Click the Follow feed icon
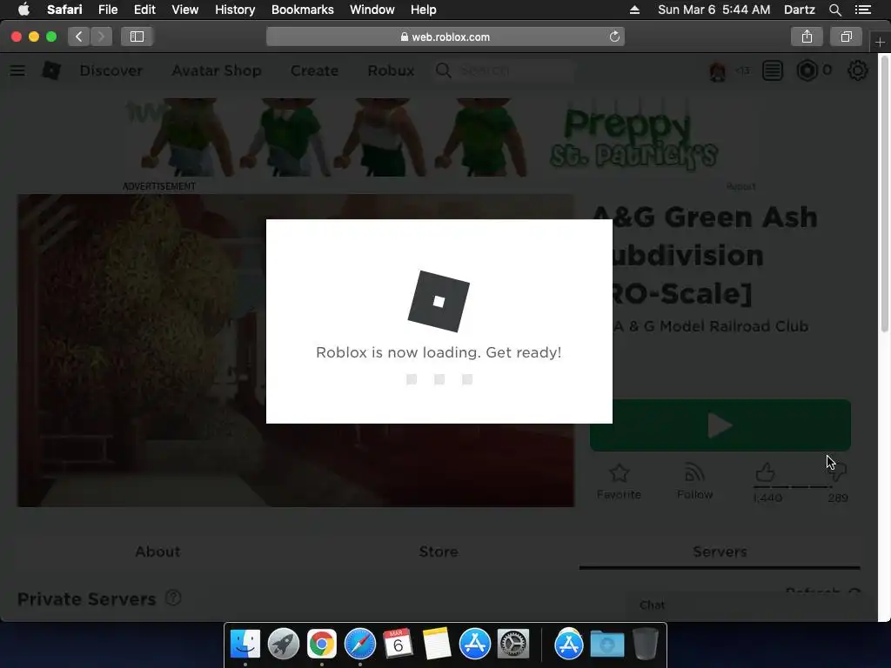891x668 pixels. coord(694,472)
